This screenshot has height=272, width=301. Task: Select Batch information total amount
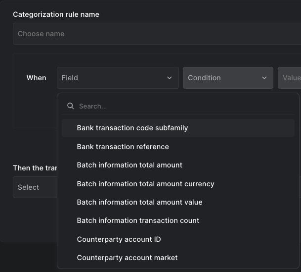129,165
